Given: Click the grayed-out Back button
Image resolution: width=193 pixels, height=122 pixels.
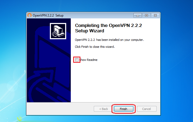Looking at the screenshot, I should click(103, 109).
